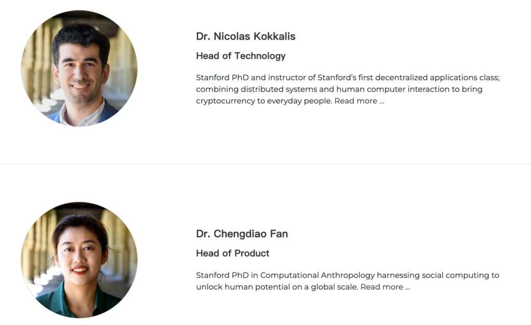Open the "Read more ..." link for Head of Technology
Viewport: 531px width, 325px height.
[359, 101]
